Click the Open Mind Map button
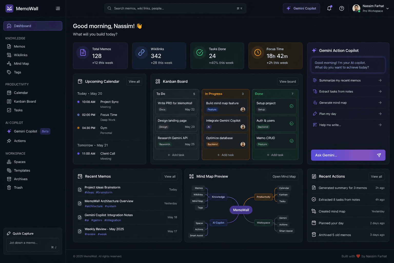394x263 pixels. (x=284, y=177)
